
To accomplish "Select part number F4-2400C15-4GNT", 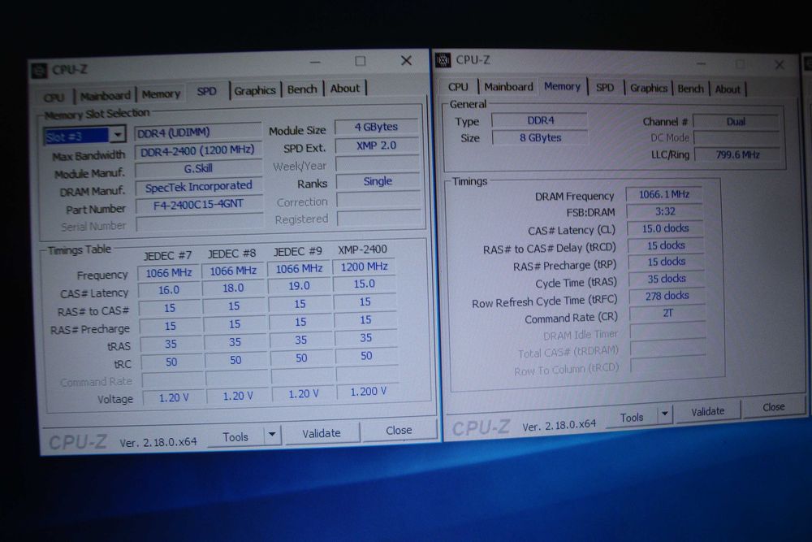I will [x=199, y=204].
